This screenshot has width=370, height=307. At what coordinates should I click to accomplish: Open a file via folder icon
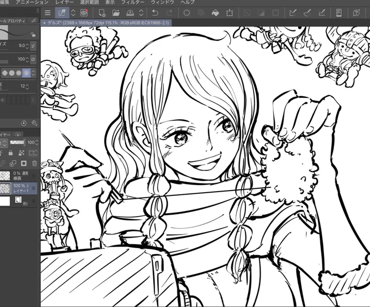[115, 13]
